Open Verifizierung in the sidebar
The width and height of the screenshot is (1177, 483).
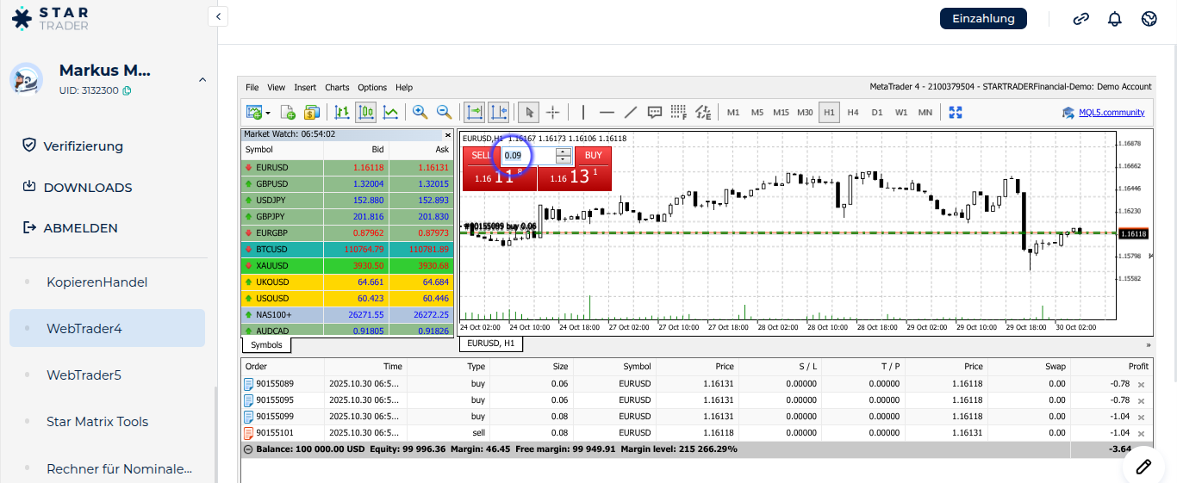coord(73,146)
